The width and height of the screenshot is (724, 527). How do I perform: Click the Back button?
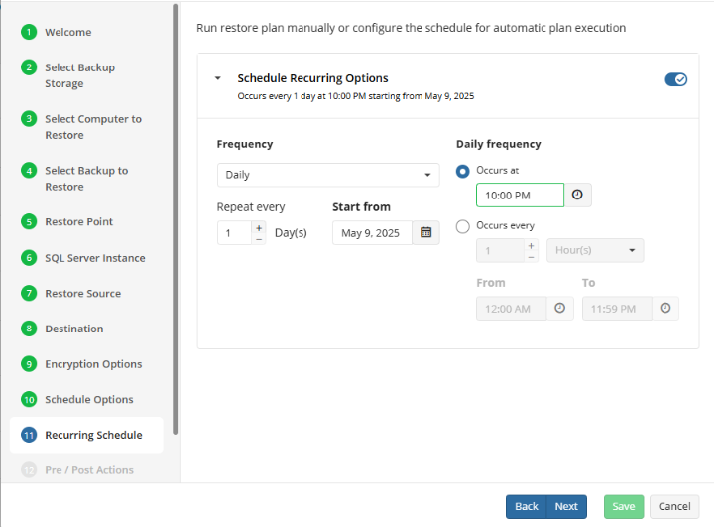(526, 506)
